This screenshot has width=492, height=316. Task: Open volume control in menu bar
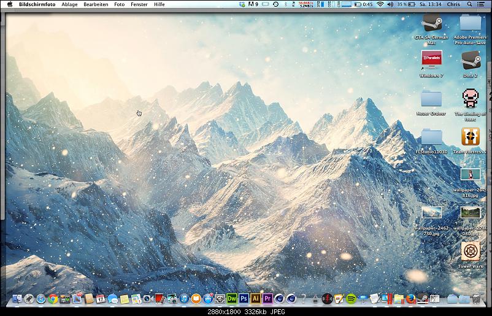pyautogui.click(x=390, y=4)
